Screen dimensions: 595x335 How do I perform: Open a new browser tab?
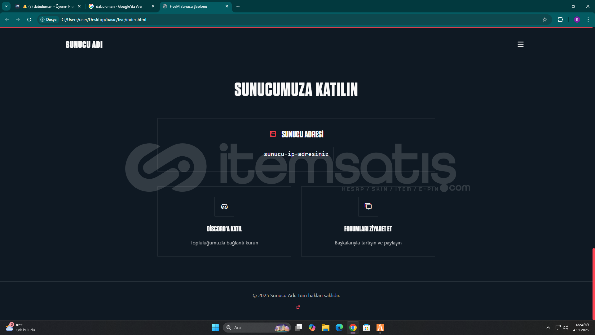coord(238,6)
